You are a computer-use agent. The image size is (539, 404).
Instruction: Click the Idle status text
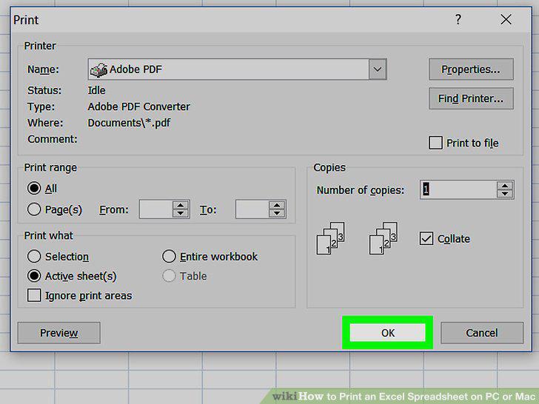96,90
